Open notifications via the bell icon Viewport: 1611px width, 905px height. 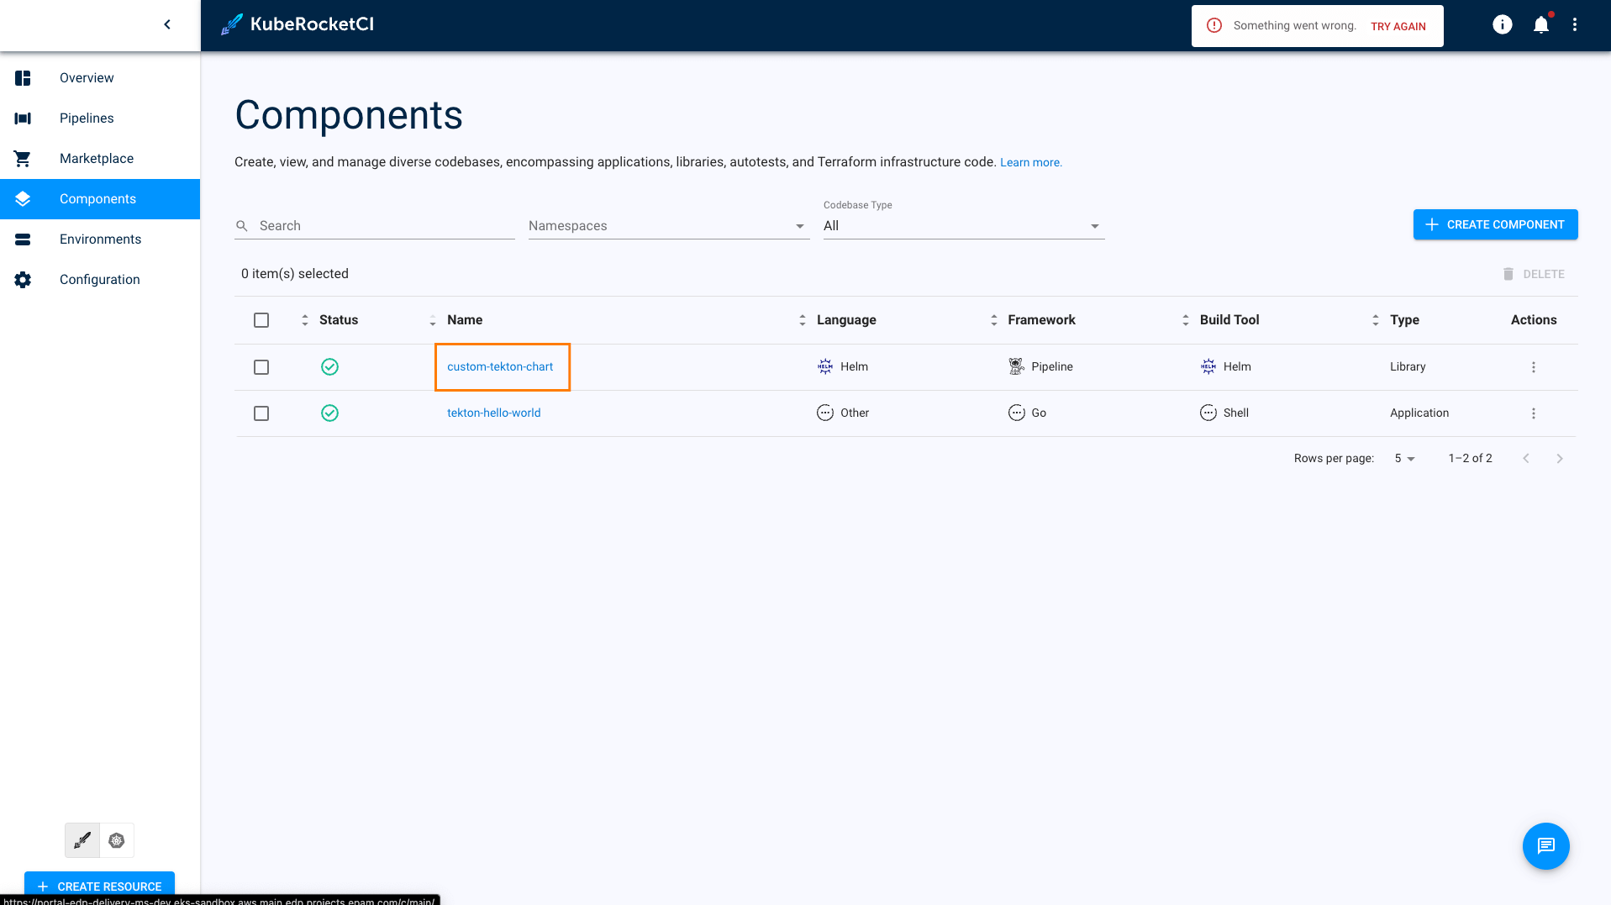click(x=1541, y=24)
